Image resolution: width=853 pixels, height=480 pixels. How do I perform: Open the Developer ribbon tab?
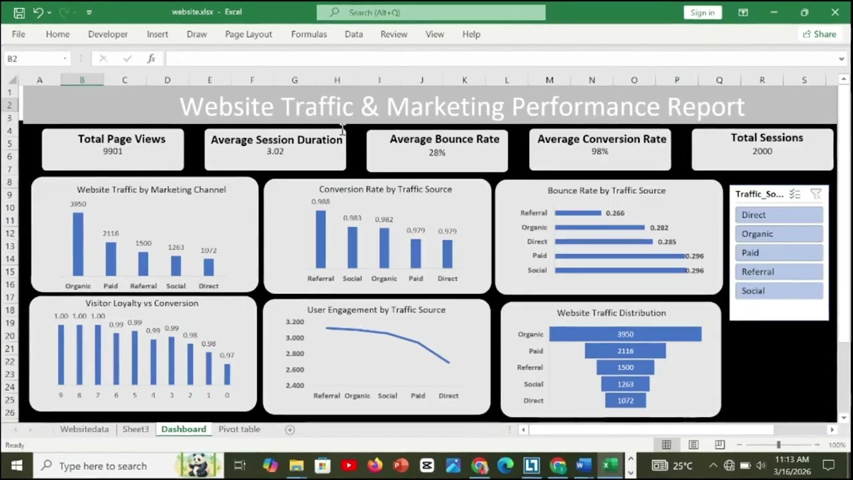pos(107,34)
